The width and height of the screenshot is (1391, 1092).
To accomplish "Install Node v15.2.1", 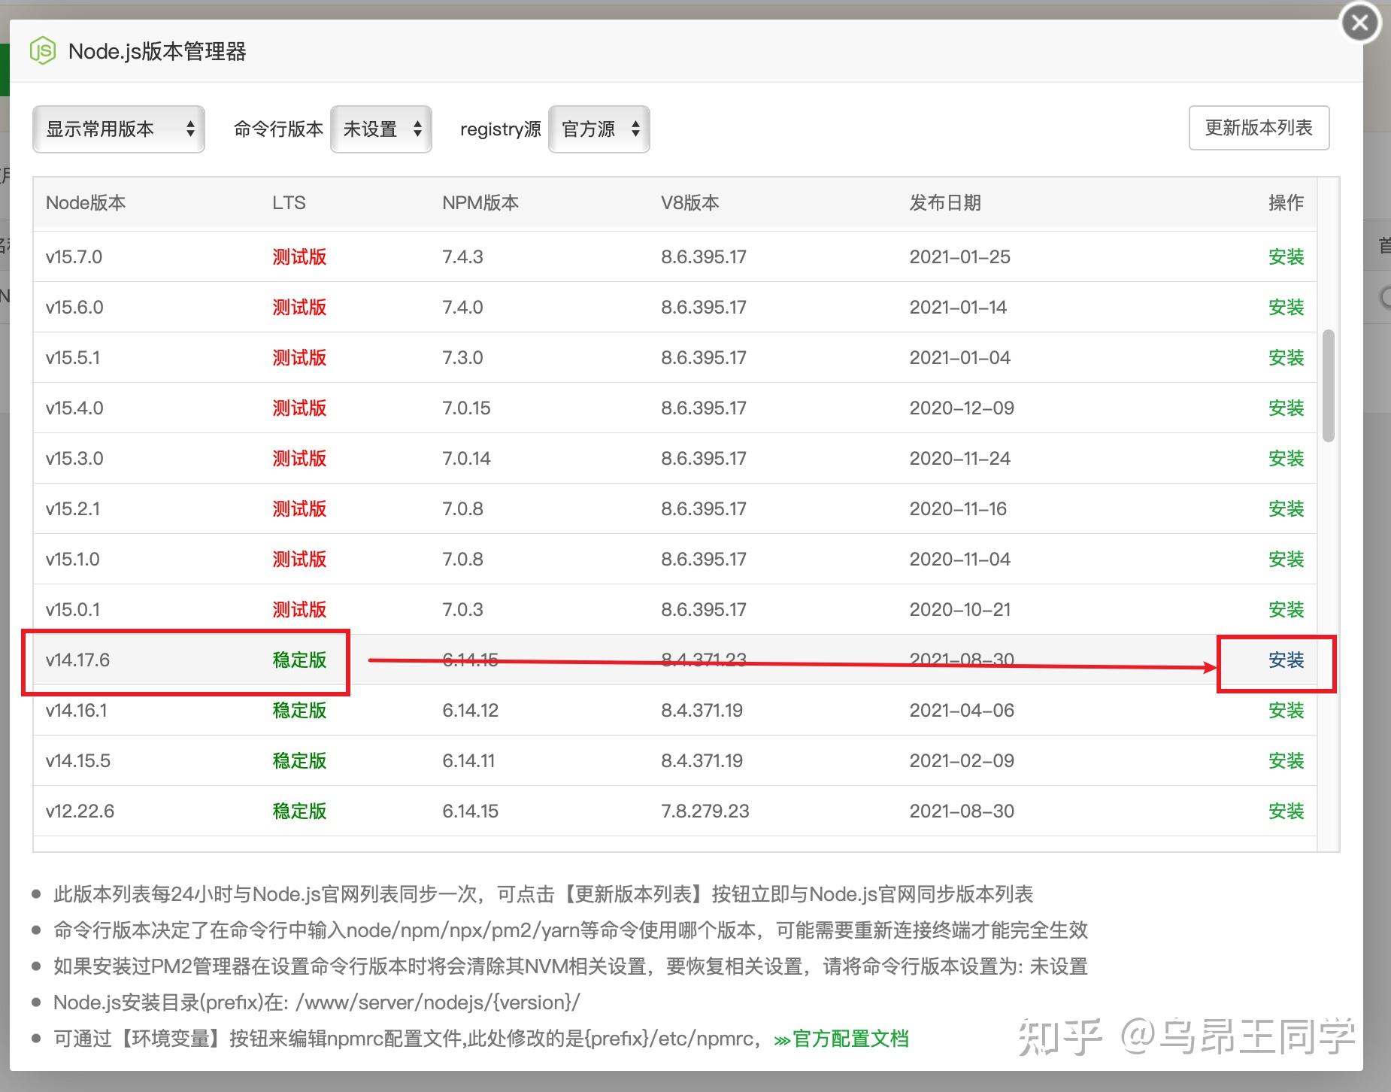I will (1286, 508).
